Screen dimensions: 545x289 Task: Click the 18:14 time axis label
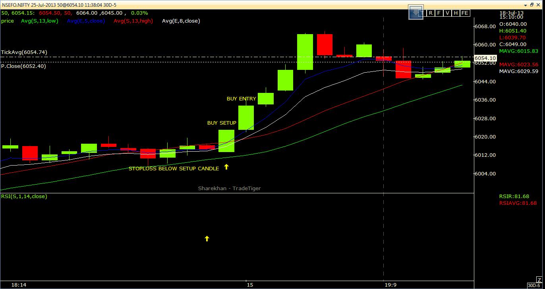19,285
